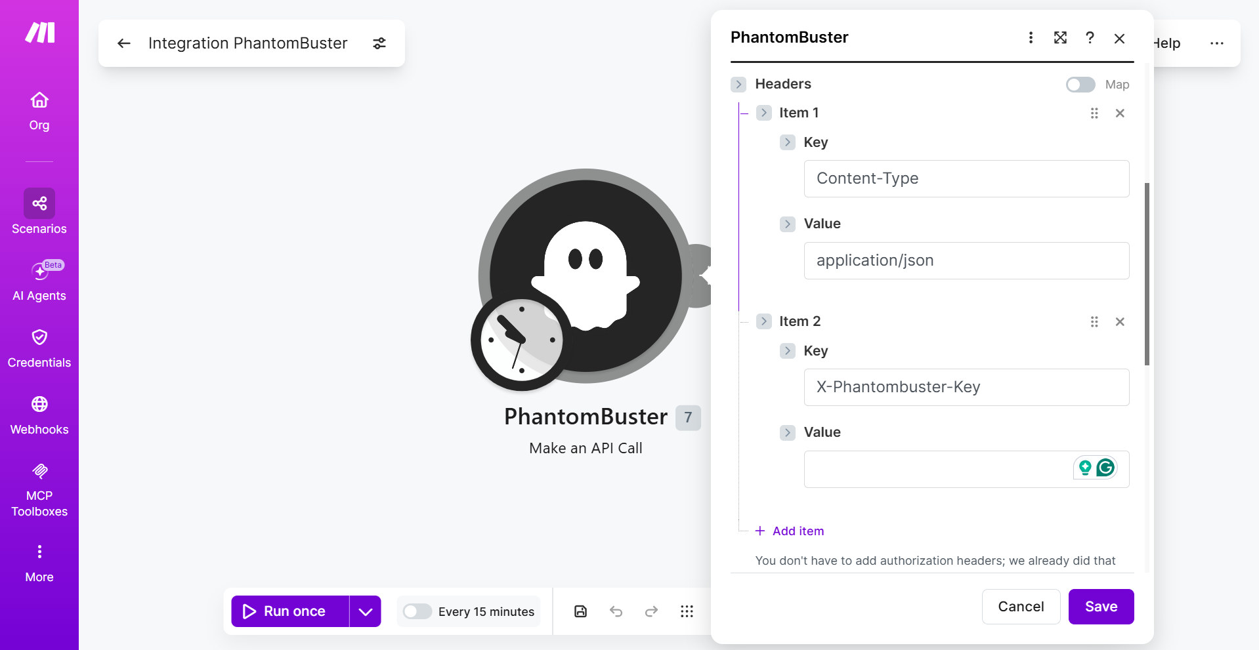
Task: Open MCP Toolboxes section
Action: pos(39,489)
